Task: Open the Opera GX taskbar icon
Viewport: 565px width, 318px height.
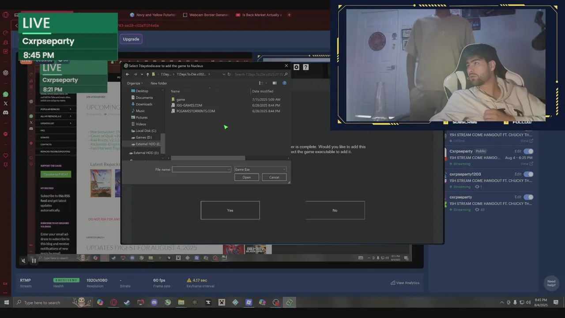Action: [113, 303]
